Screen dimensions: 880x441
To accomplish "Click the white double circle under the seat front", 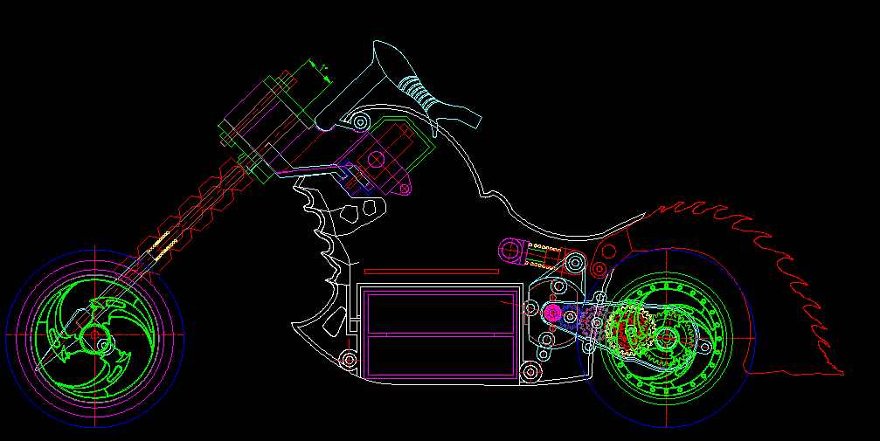I will (360, 121).
